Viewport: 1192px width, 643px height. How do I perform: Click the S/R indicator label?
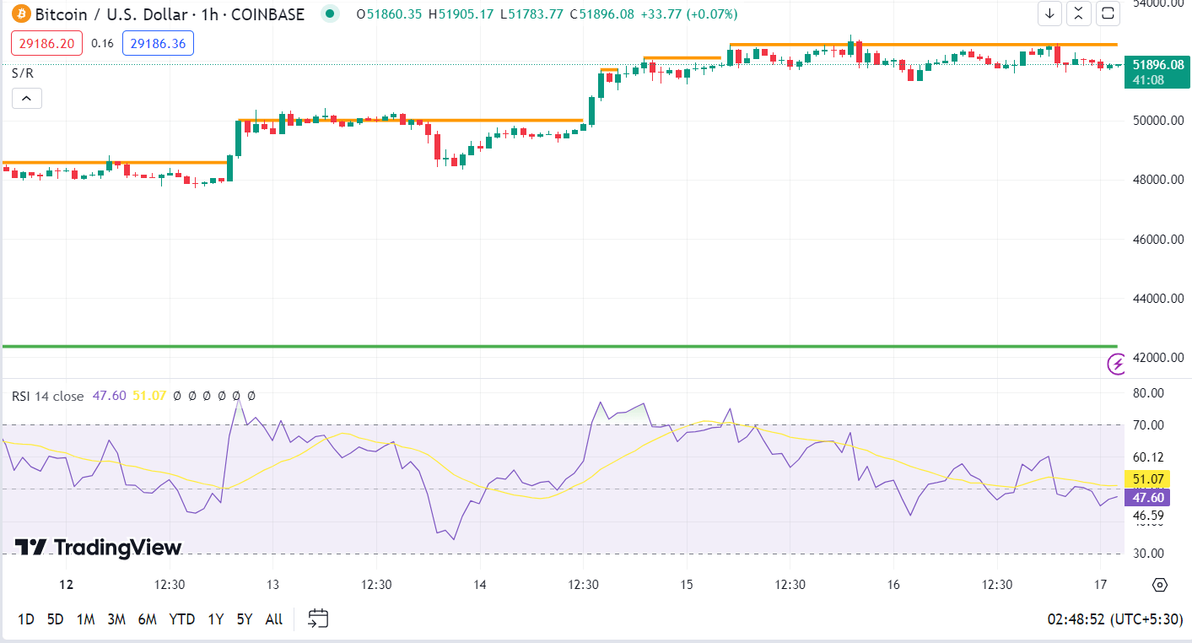pos(23,73)
